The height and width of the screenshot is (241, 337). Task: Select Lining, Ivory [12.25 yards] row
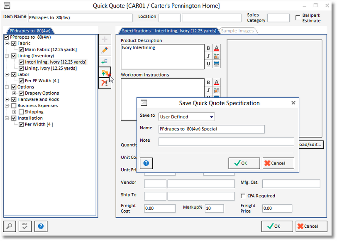click(51, 69)
